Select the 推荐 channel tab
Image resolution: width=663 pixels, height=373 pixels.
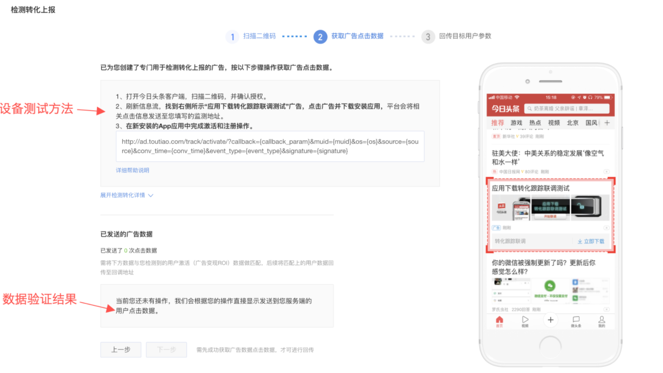[x=497, y=123]
